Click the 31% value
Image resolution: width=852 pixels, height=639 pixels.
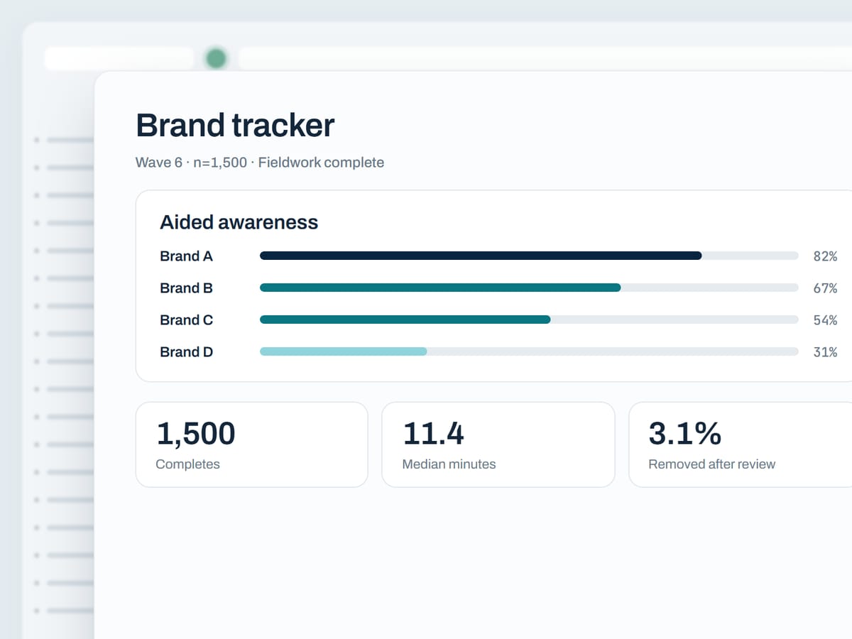pyautogui.click(x=825, y=352)
